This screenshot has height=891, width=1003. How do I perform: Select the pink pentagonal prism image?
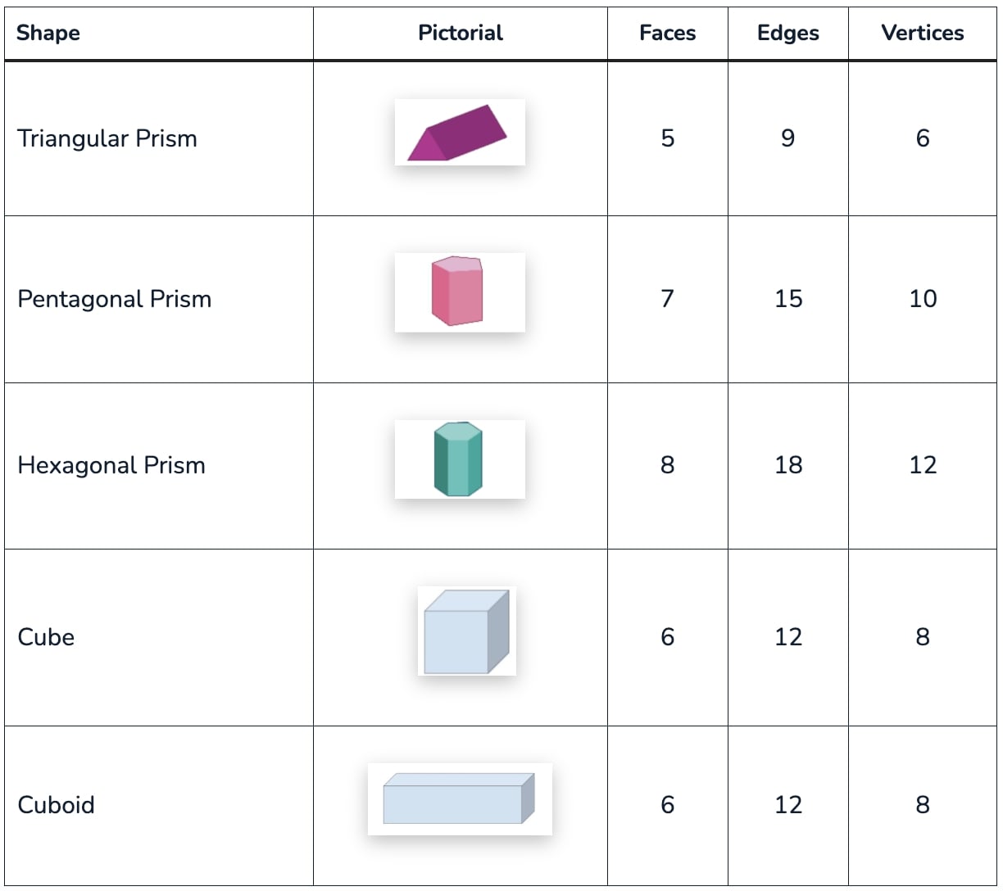click(x=460, y=292)
